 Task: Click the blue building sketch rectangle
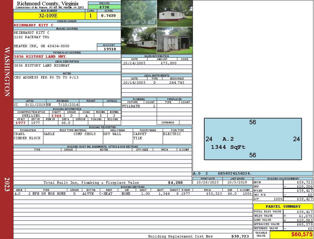pos(253,139)
